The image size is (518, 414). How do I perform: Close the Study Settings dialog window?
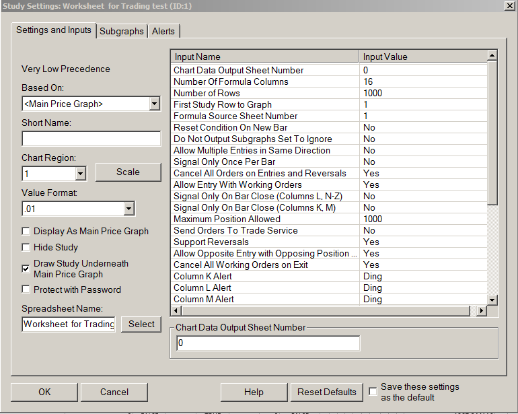point(509,6)
